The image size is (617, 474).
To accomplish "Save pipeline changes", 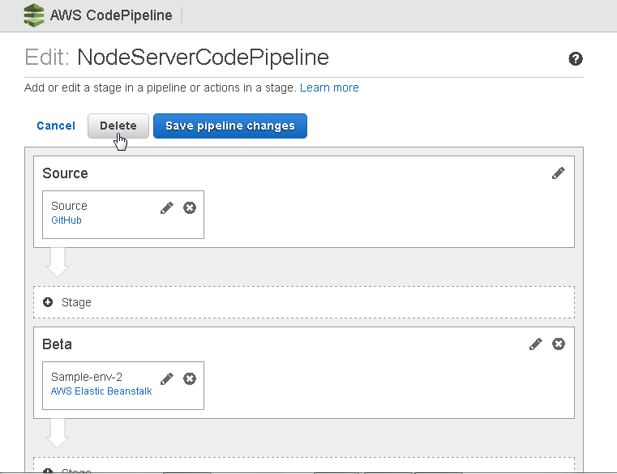I will [230, 126].
